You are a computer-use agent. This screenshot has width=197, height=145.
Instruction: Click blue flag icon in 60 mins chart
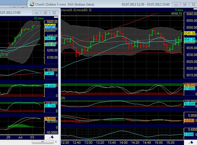(52, 137)
